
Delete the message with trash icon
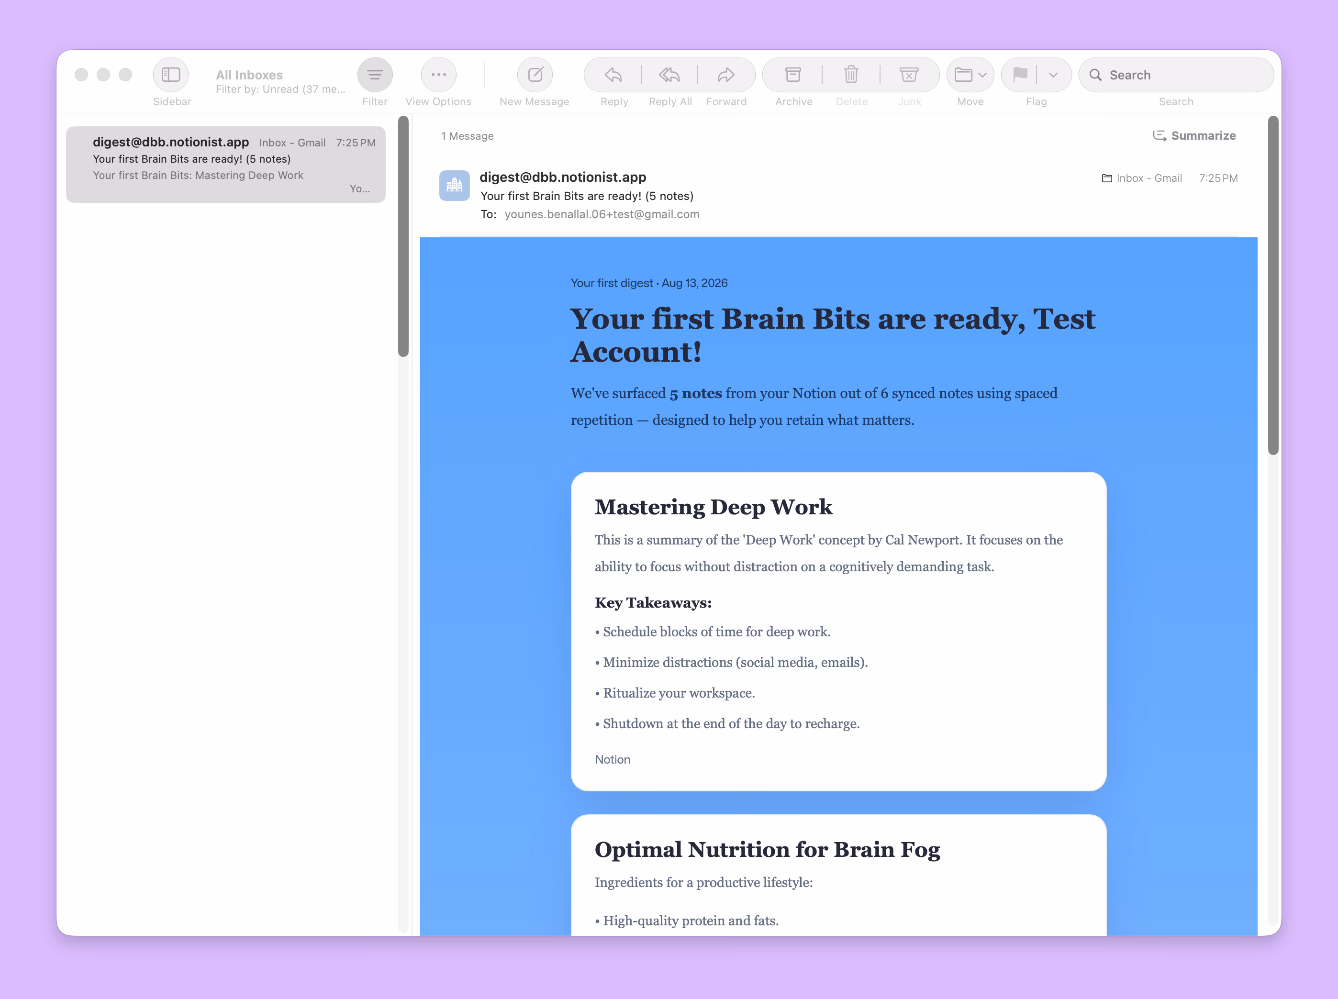(851, 75)
